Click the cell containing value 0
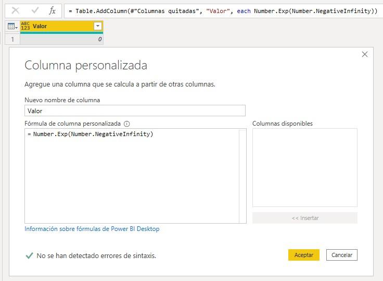The height and width of the screenshot is (281, 383). tap(61, 39)
